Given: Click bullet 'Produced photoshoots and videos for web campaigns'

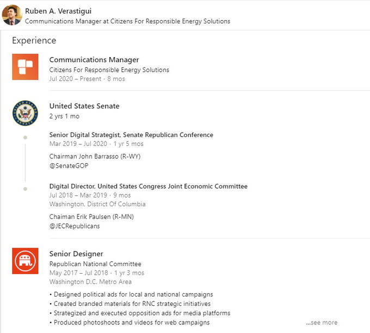Looking at the screenshot, I should point(129,322).
